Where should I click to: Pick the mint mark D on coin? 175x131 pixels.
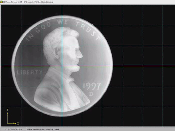click(91, 94)
